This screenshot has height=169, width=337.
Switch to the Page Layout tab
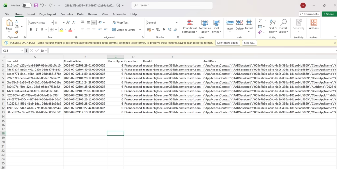[x=48, y=14]
